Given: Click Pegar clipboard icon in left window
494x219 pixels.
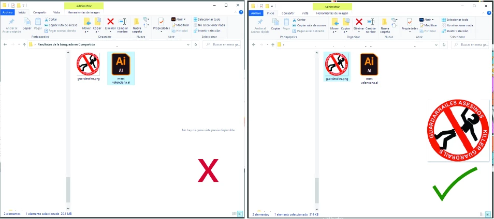Looking at the screenshot, I should (x=38, y=21).
